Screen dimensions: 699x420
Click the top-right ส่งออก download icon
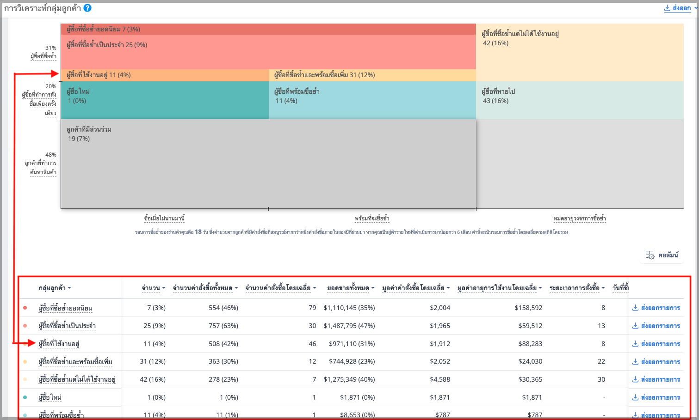click(x=667, y=8)
